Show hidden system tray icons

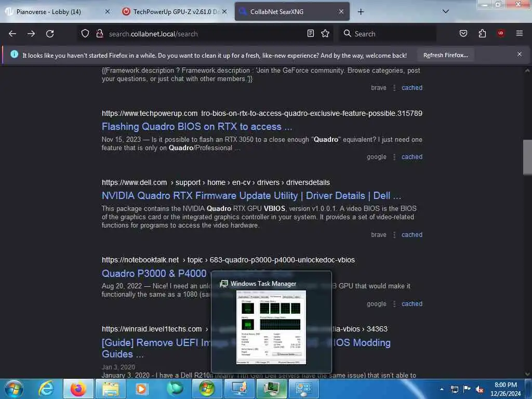point(442,389)
